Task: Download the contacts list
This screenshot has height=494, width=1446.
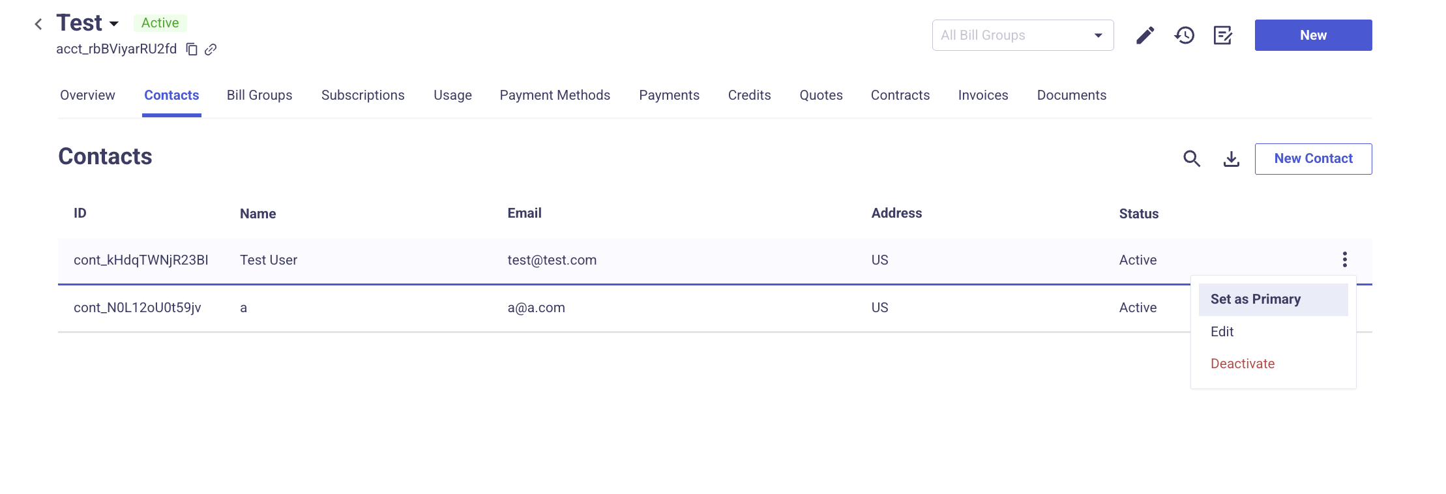Action: [1232, 158]
